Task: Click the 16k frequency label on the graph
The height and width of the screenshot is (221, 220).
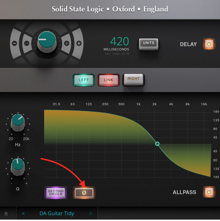Action: [x=204, y=104]
